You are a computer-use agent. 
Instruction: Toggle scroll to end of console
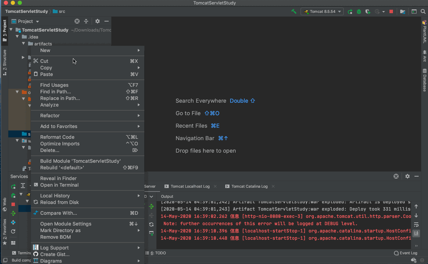[x=416, y=233]
